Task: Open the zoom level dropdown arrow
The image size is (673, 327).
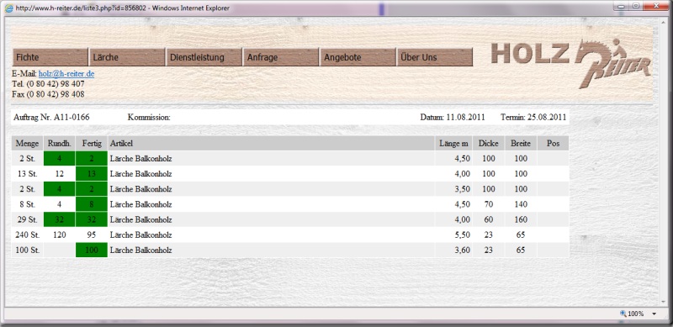Action: pos(654,314)
